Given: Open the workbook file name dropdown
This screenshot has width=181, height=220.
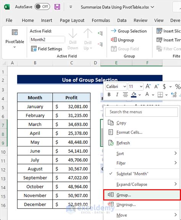Looking at the screenshot, I should click(153, 7).
